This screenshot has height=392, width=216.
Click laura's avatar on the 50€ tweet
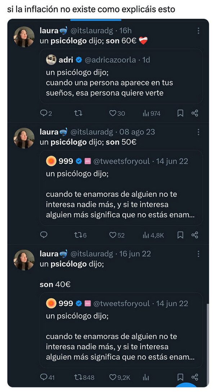[24, 138]
